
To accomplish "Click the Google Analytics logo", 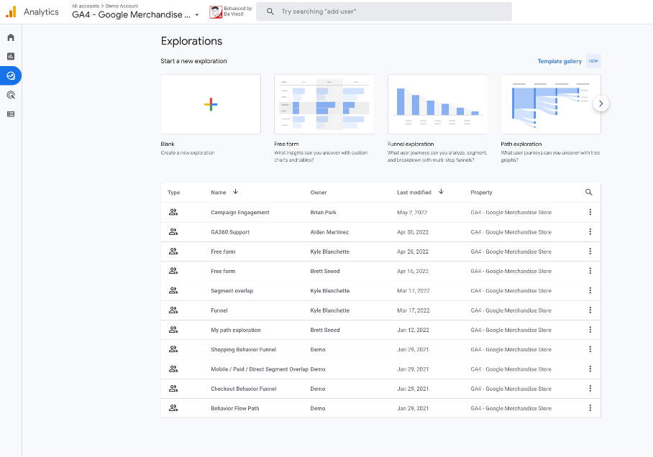I will tap(11, 11).
